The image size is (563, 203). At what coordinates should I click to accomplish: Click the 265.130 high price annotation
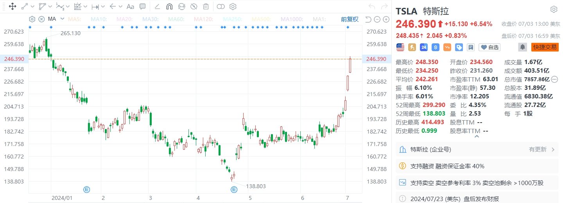[x=70, y=34]
